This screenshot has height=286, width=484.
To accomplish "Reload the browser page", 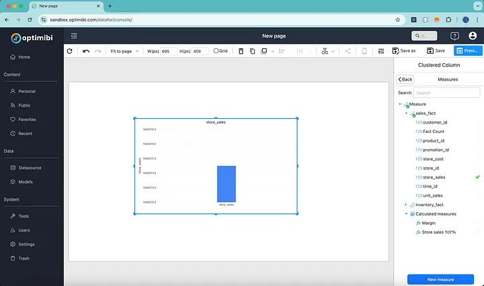I will [30, 19].
